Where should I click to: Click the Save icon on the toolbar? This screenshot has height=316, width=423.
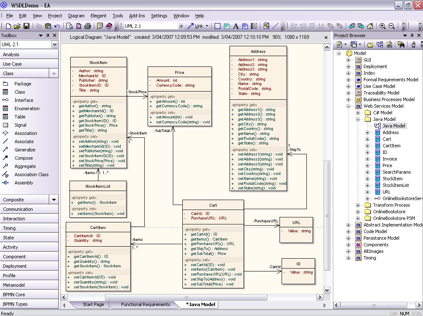pyautogui.click(x=26, y=26)
